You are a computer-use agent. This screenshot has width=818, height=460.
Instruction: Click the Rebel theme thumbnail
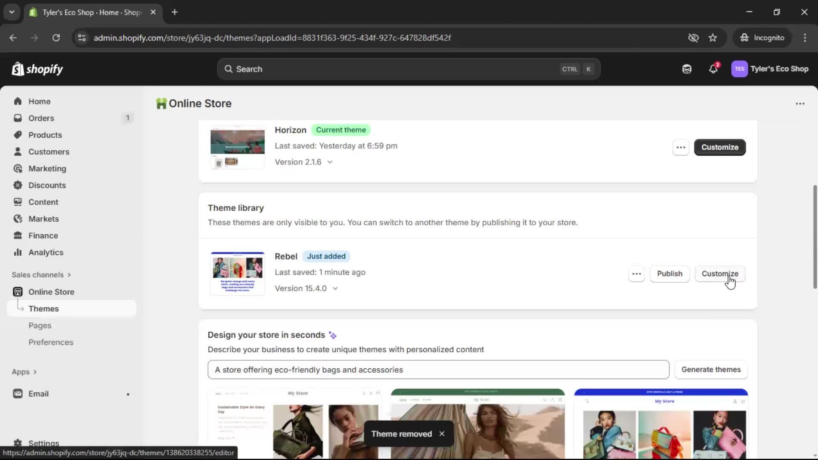[x=237, y=273]
